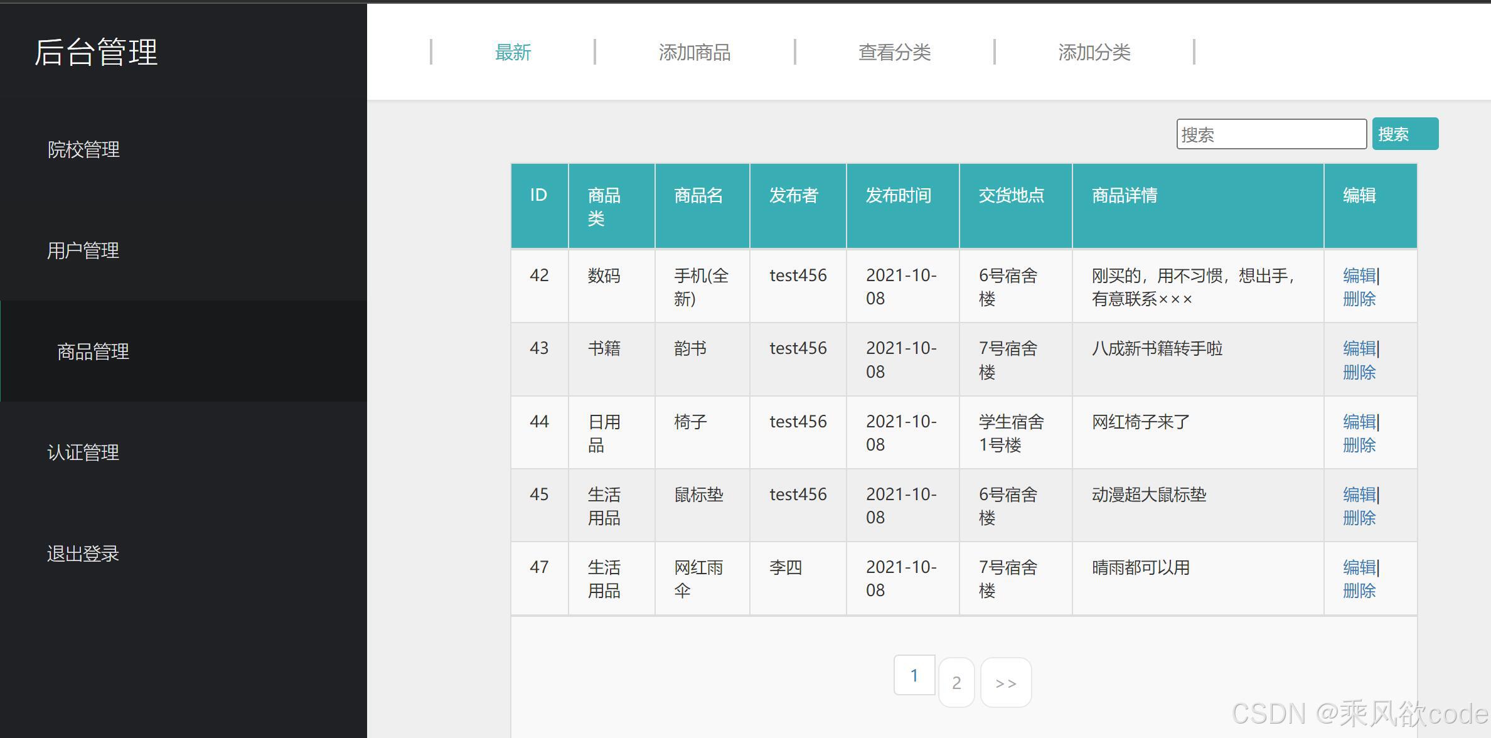Edit the 椅子 product entry
This screenshot has height=738, width=1491.
point(1357,422)
